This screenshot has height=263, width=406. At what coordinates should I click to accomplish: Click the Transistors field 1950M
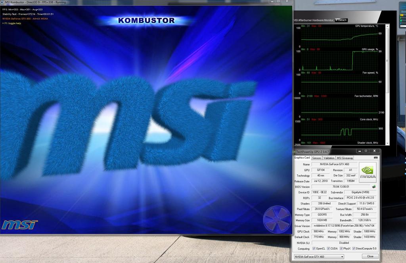coord(350,181)
